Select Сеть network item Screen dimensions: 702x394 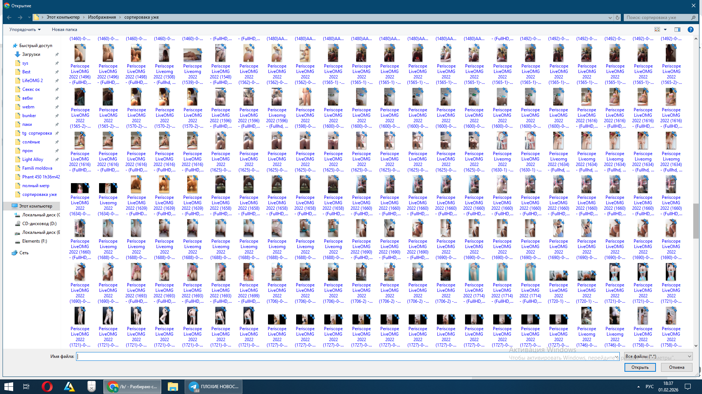pyautogui.click(x=24, y=253)
